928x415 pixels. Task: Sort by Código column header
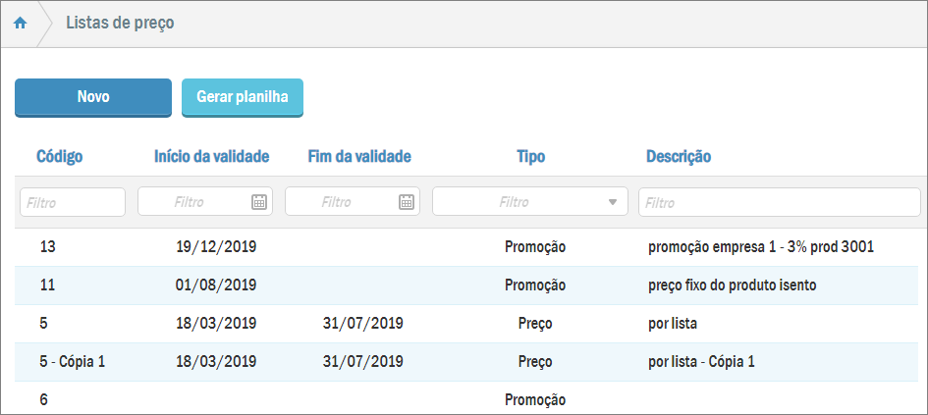pyautogui.click(x=60, y=156)
